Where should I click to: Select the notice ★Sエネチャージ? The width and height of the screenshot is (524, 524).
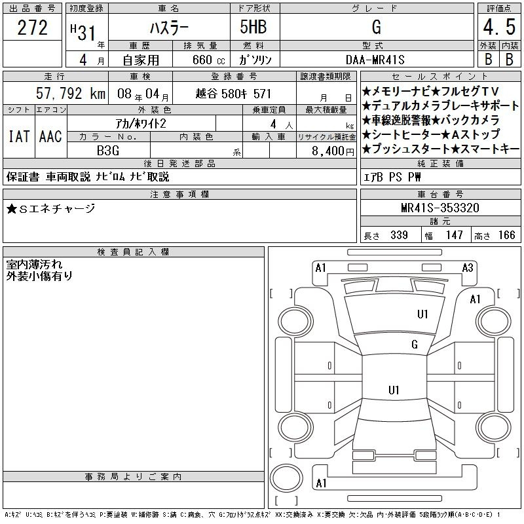(x=51, y=209)
